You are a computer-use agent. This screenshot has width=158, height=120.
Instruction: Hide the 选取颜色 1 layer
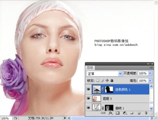click(x=88, y=89)
